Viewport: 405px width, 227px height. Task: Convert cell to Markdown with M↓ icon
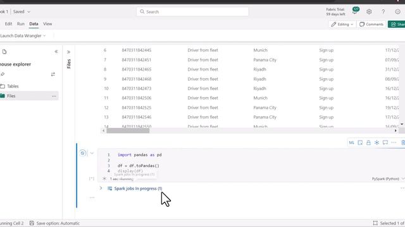352,143
